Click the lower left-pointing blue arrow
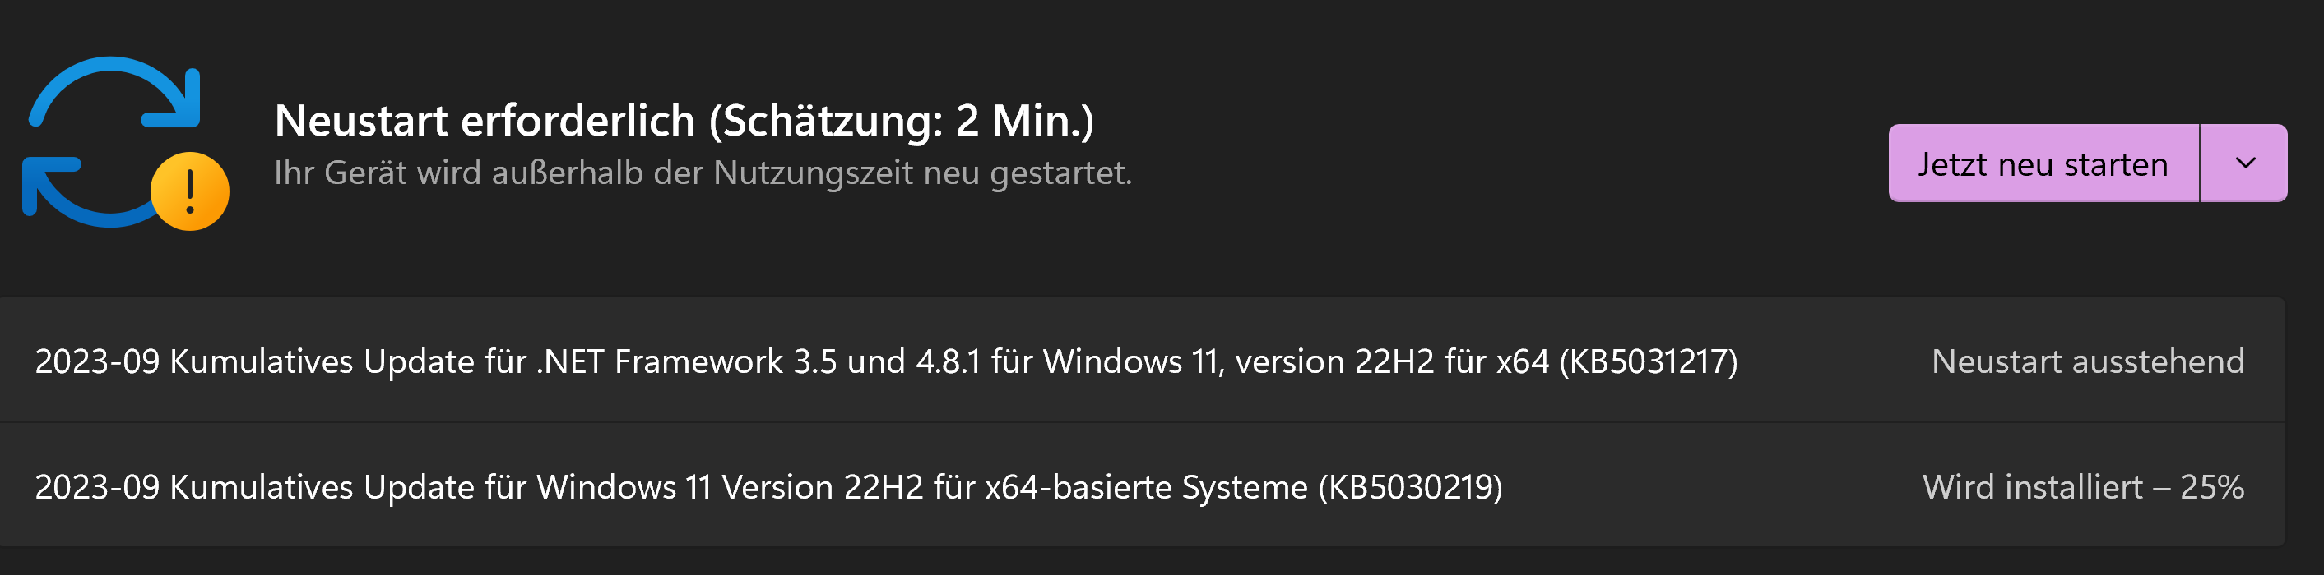The height and width of the screenshot is (575, 2324). tap(72, 194)
